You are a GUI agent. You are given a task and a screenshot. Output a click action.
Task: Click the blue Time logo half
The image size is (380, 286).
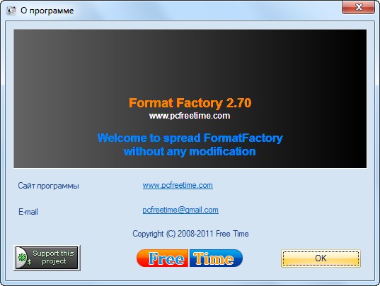click(x=216, y=258)
